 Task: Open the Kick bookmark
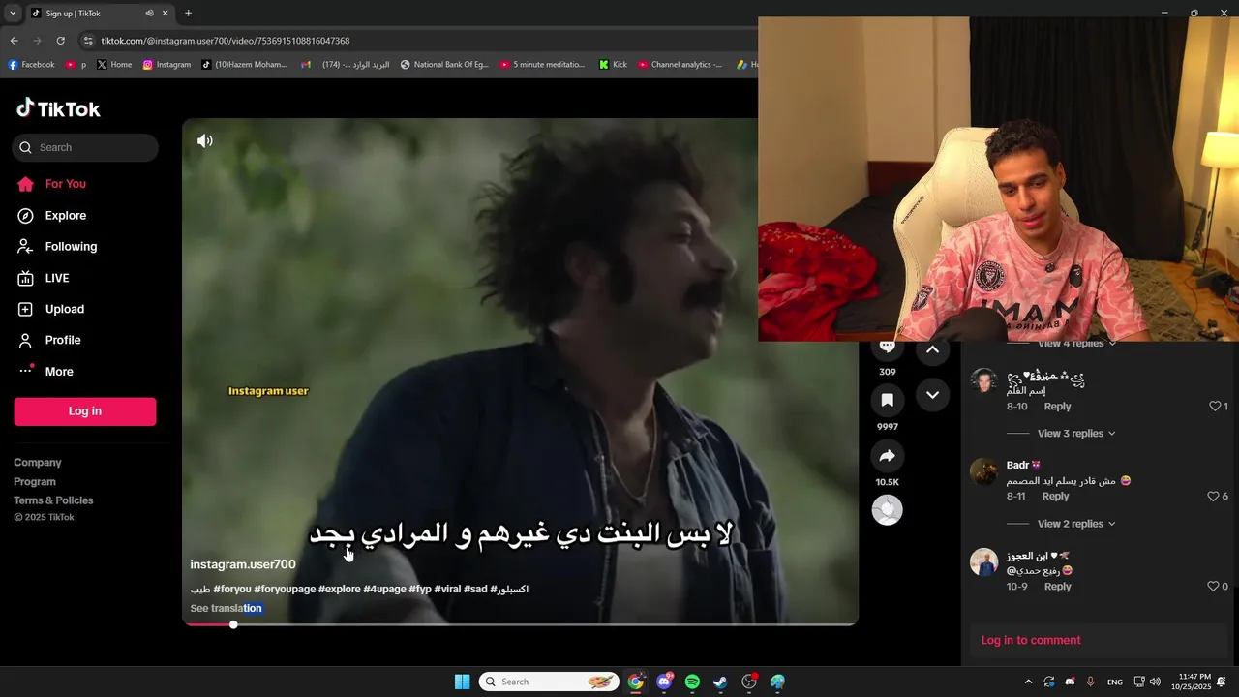(613, 65)
